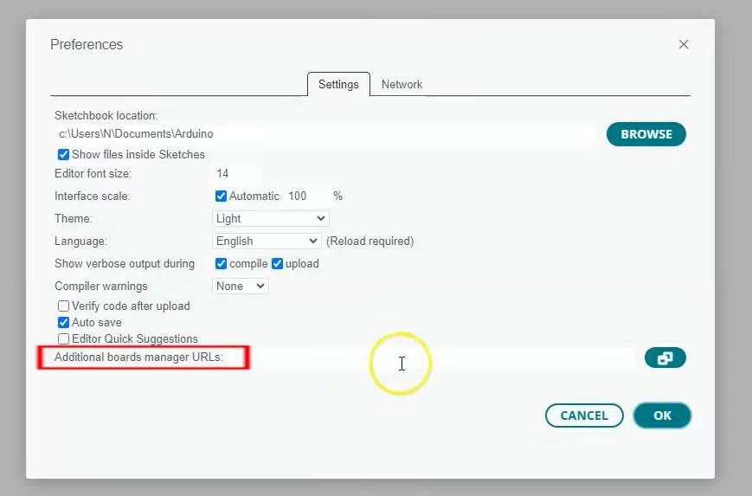Toggle Show files inside Sketches checkbox
The image size is (752, 496).
pos(63,154)
